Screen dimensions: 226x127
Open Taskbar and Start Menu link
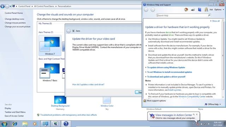(x=15, y=112)
